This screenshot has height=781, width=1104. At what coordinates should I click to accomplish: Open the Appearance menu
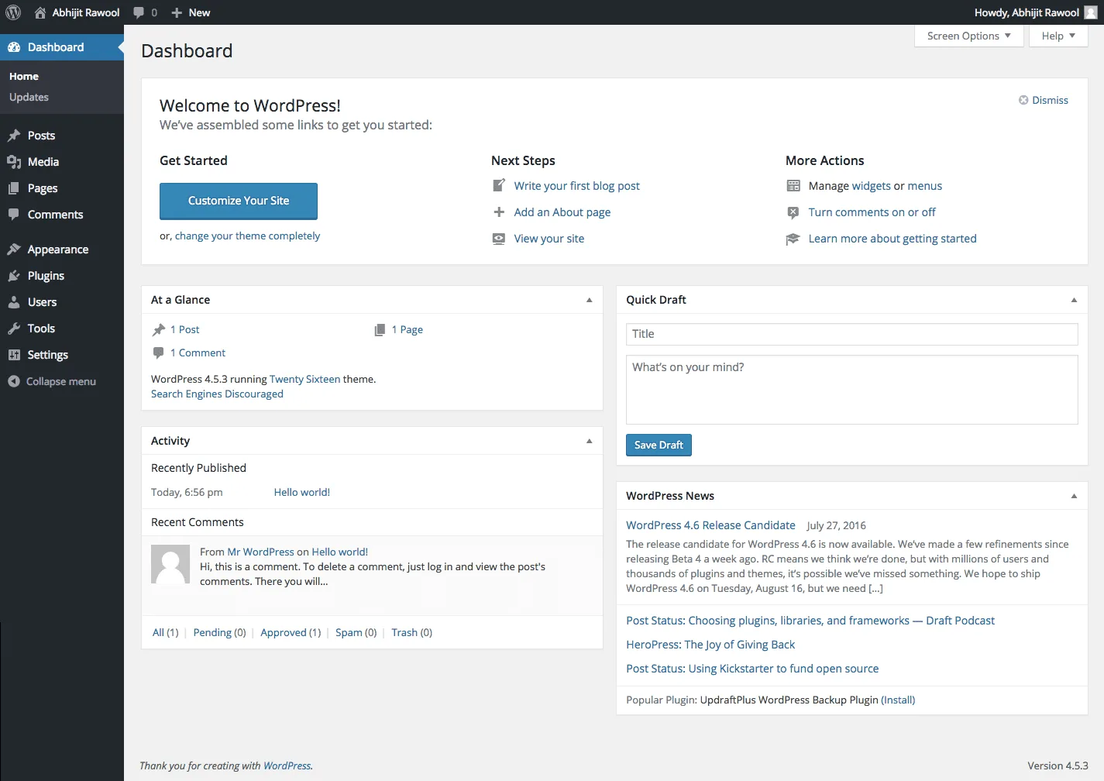tap(62, 249)
